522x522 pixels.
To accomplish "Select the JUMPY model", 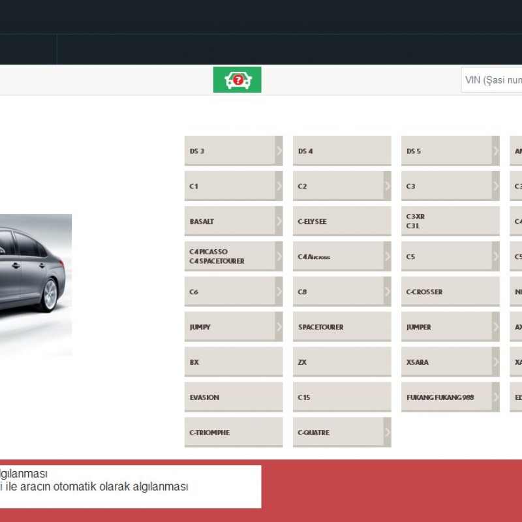I will (x=228, y=326).
